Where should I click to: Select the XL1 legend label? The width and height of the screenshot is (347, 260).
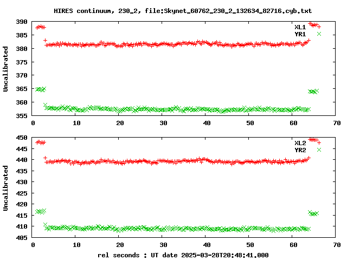click(300, 27)
